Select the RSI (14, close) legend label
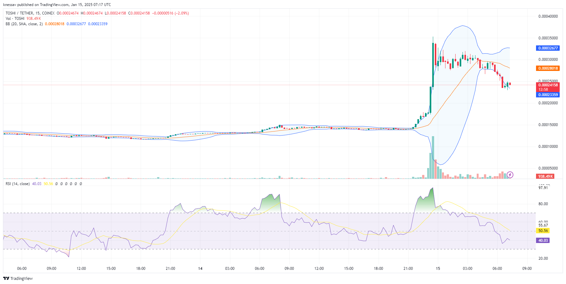566x284 pixels. pyautogui.click(x=18, y=184)
